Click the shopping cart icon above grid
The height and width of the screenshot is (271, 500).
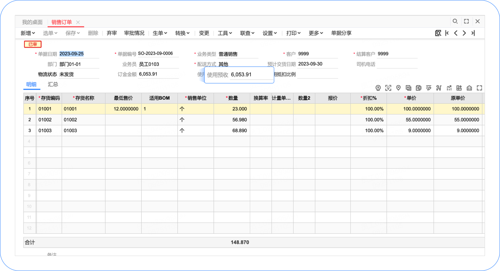tap(438, 88)
